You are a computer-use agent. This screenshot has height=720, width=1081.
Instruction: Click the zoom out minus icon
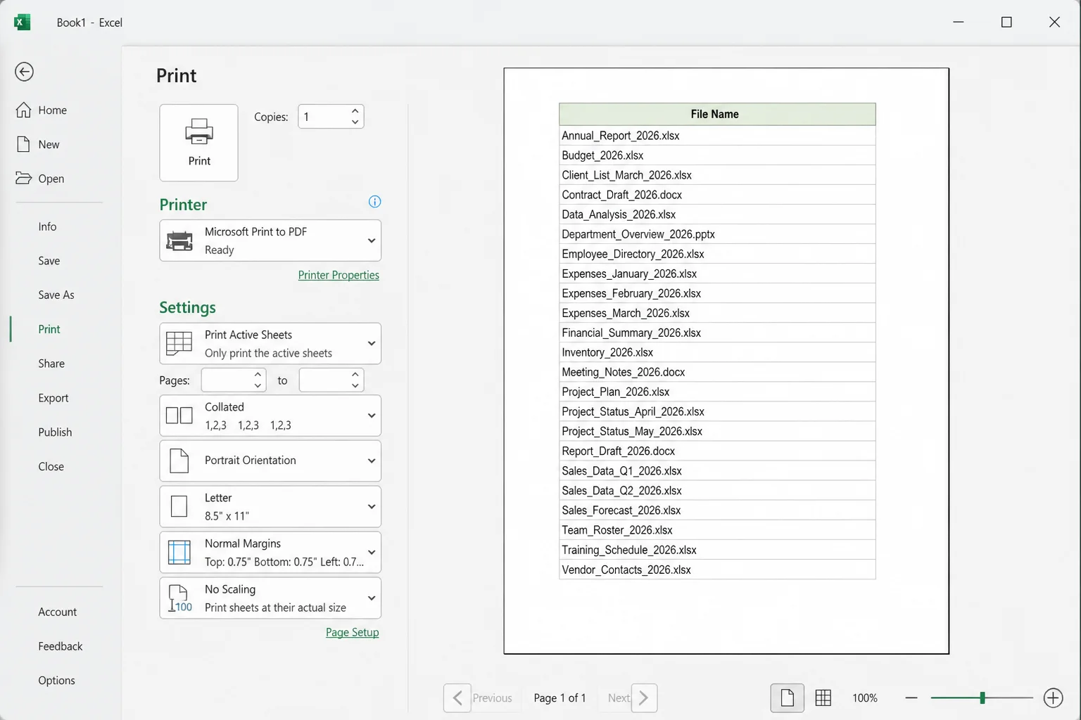coord(911,697)
